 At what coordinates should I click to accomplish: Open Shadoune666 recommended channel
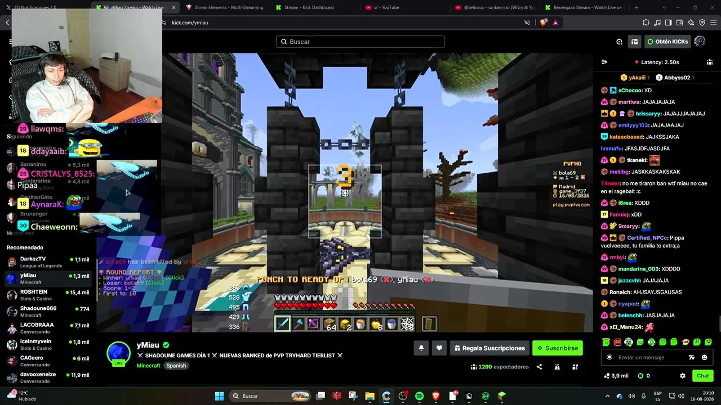point(48,311)
